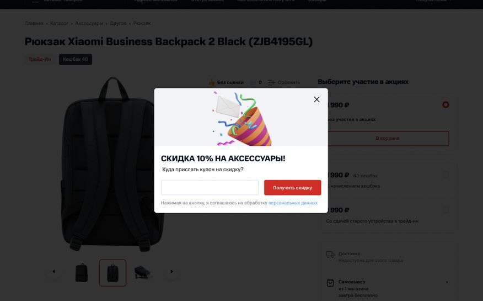Click the coupon email input field
The width and height of the screenshot is (483, 301).
coord(210,188)
